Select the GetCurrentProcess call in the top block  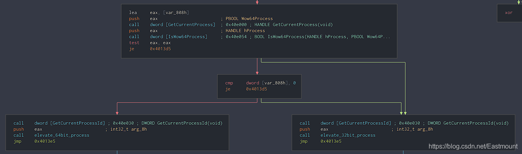coord(172,25)
